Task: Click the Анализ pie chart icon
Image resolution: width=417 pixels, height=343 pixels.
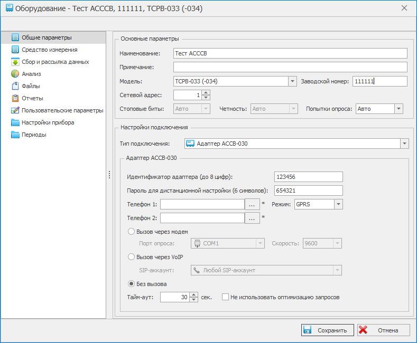Action: (15, 74)
